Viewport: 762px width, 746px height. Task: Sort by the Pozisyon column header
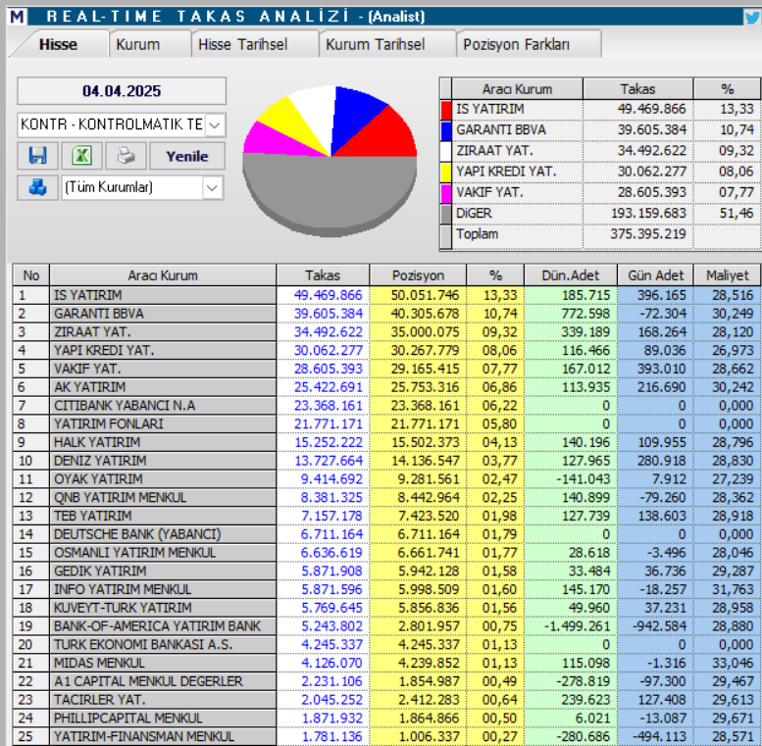click(x=418, y=275)
